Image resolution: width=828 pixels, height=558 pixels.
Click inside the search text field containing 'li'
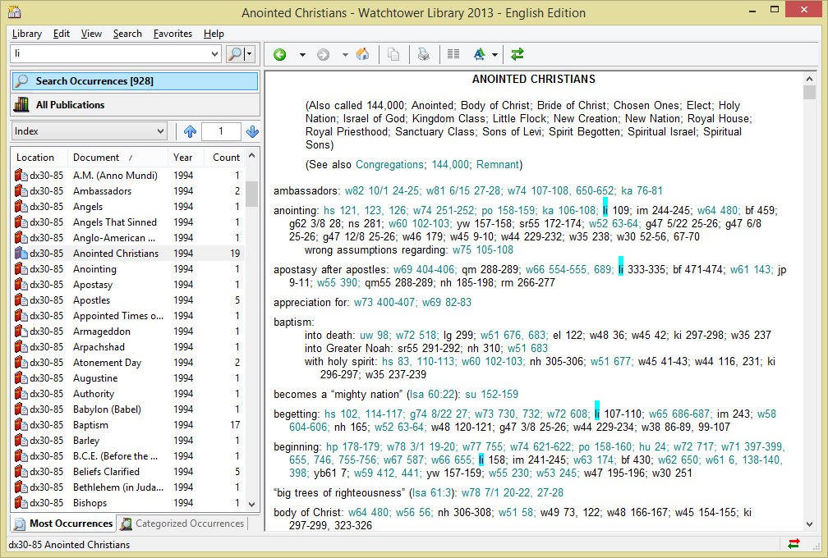click(x=110, y=54)
